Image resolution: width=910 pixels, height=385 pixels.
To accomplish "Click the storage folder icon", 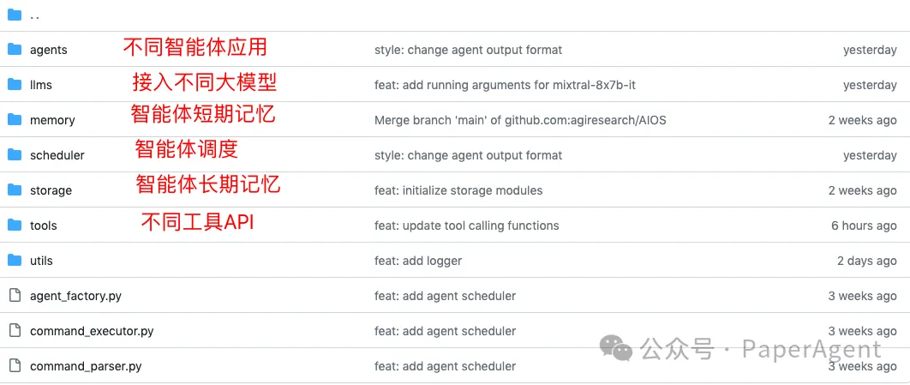I will point(14,190).
